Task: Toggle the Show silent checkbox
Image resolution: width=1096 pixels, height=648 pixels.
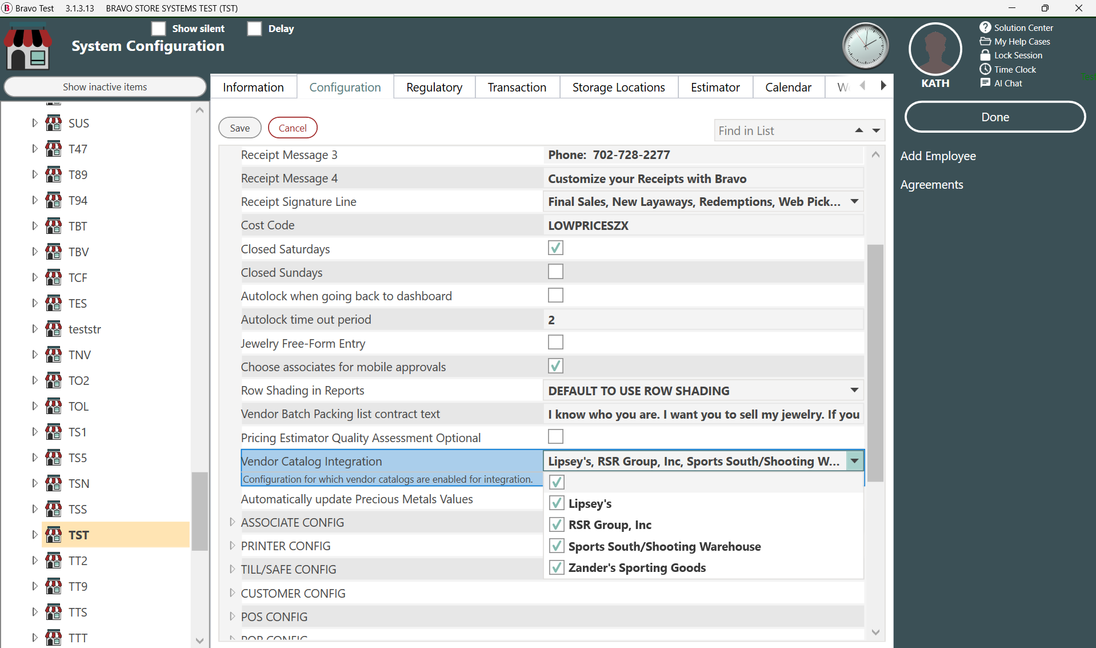Action: click(x=158, y=29)
